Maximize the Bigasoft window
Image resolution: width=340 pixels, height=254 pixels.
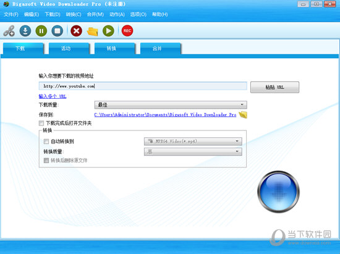coord(317,4)
